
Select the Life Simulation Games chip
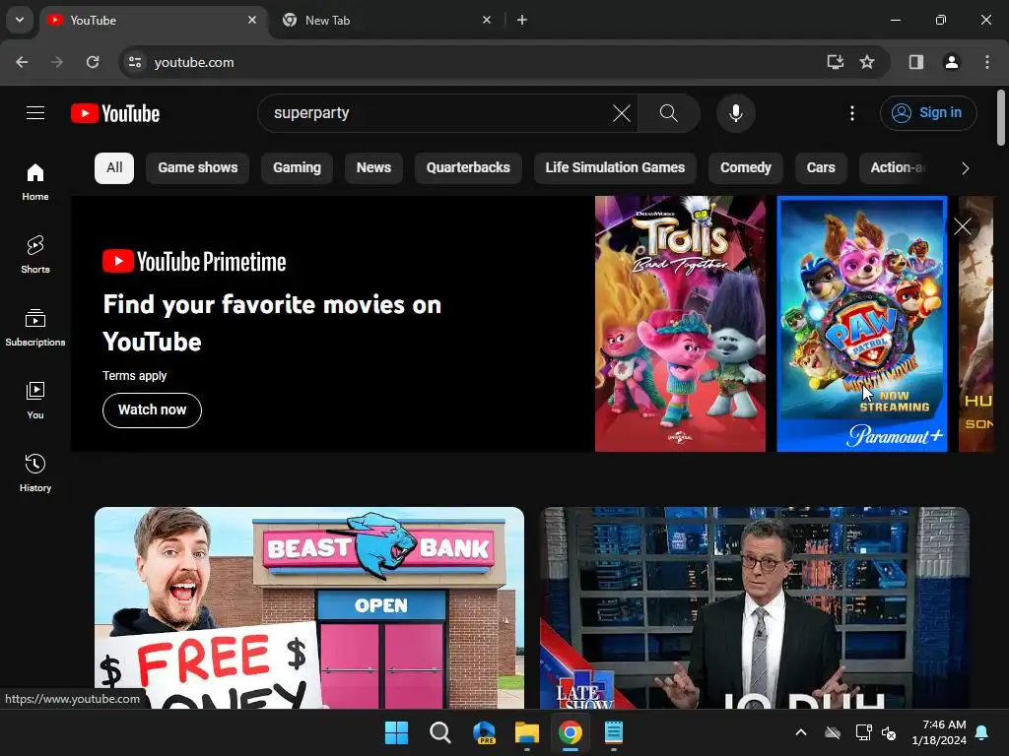(615, 167)
